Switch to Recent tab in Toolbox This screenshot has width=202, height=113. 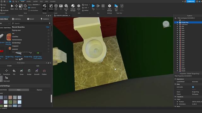31,19
